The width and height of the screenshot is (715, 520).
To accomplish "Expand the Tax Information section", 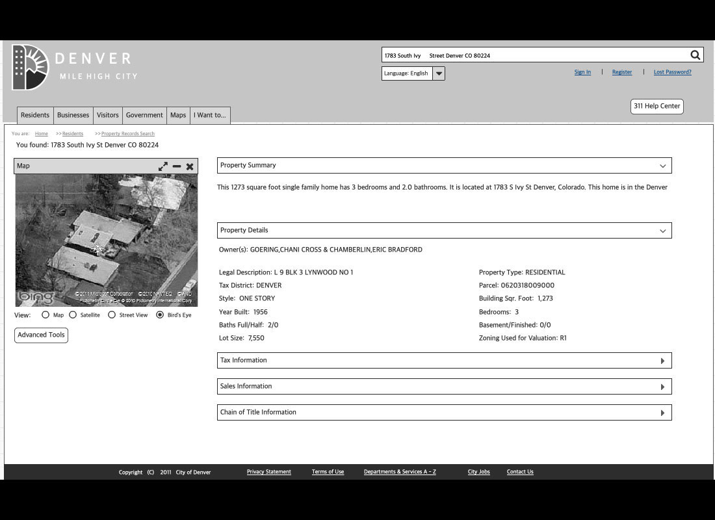I will (x=662, y=361).
